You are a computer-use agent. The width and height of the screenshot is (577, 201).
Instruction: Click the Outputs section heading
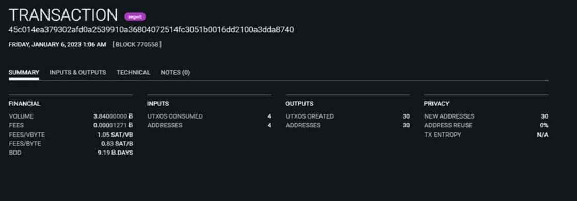pos(299,104)
